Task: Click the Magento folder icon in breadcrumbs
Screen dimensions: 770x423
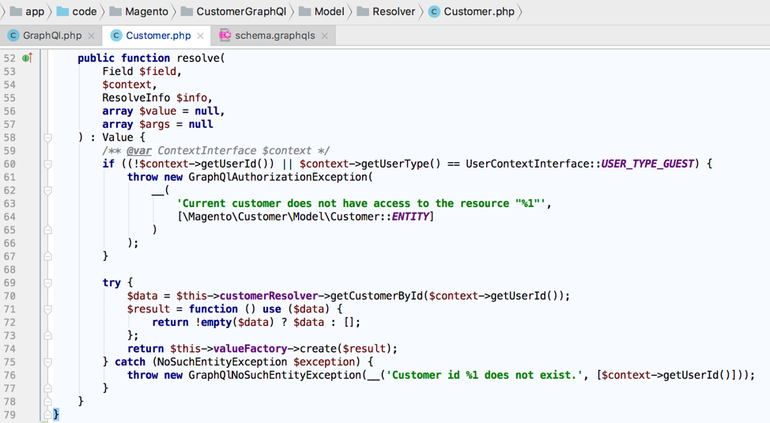Action: click(x=115, y=12)
